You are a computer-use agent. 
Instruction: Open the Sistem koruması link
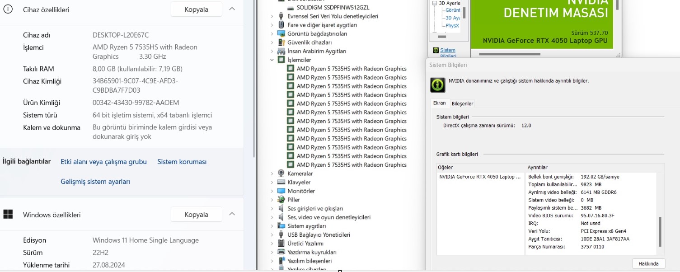(x=182, y=162)
